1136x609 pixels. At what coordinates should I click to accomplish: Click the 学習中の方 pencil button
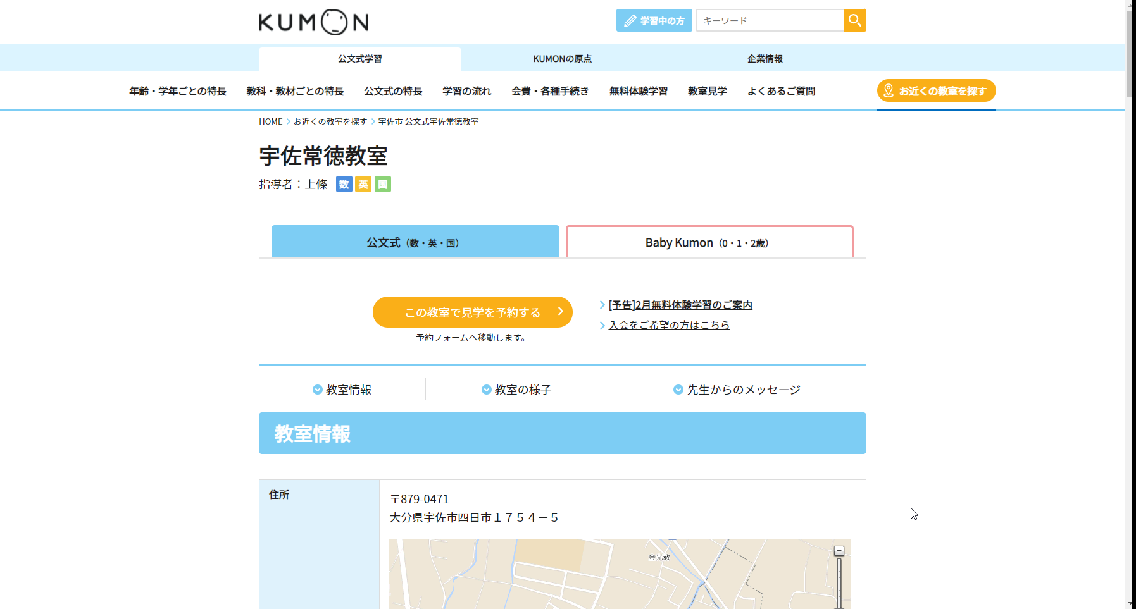click(654, 20)
